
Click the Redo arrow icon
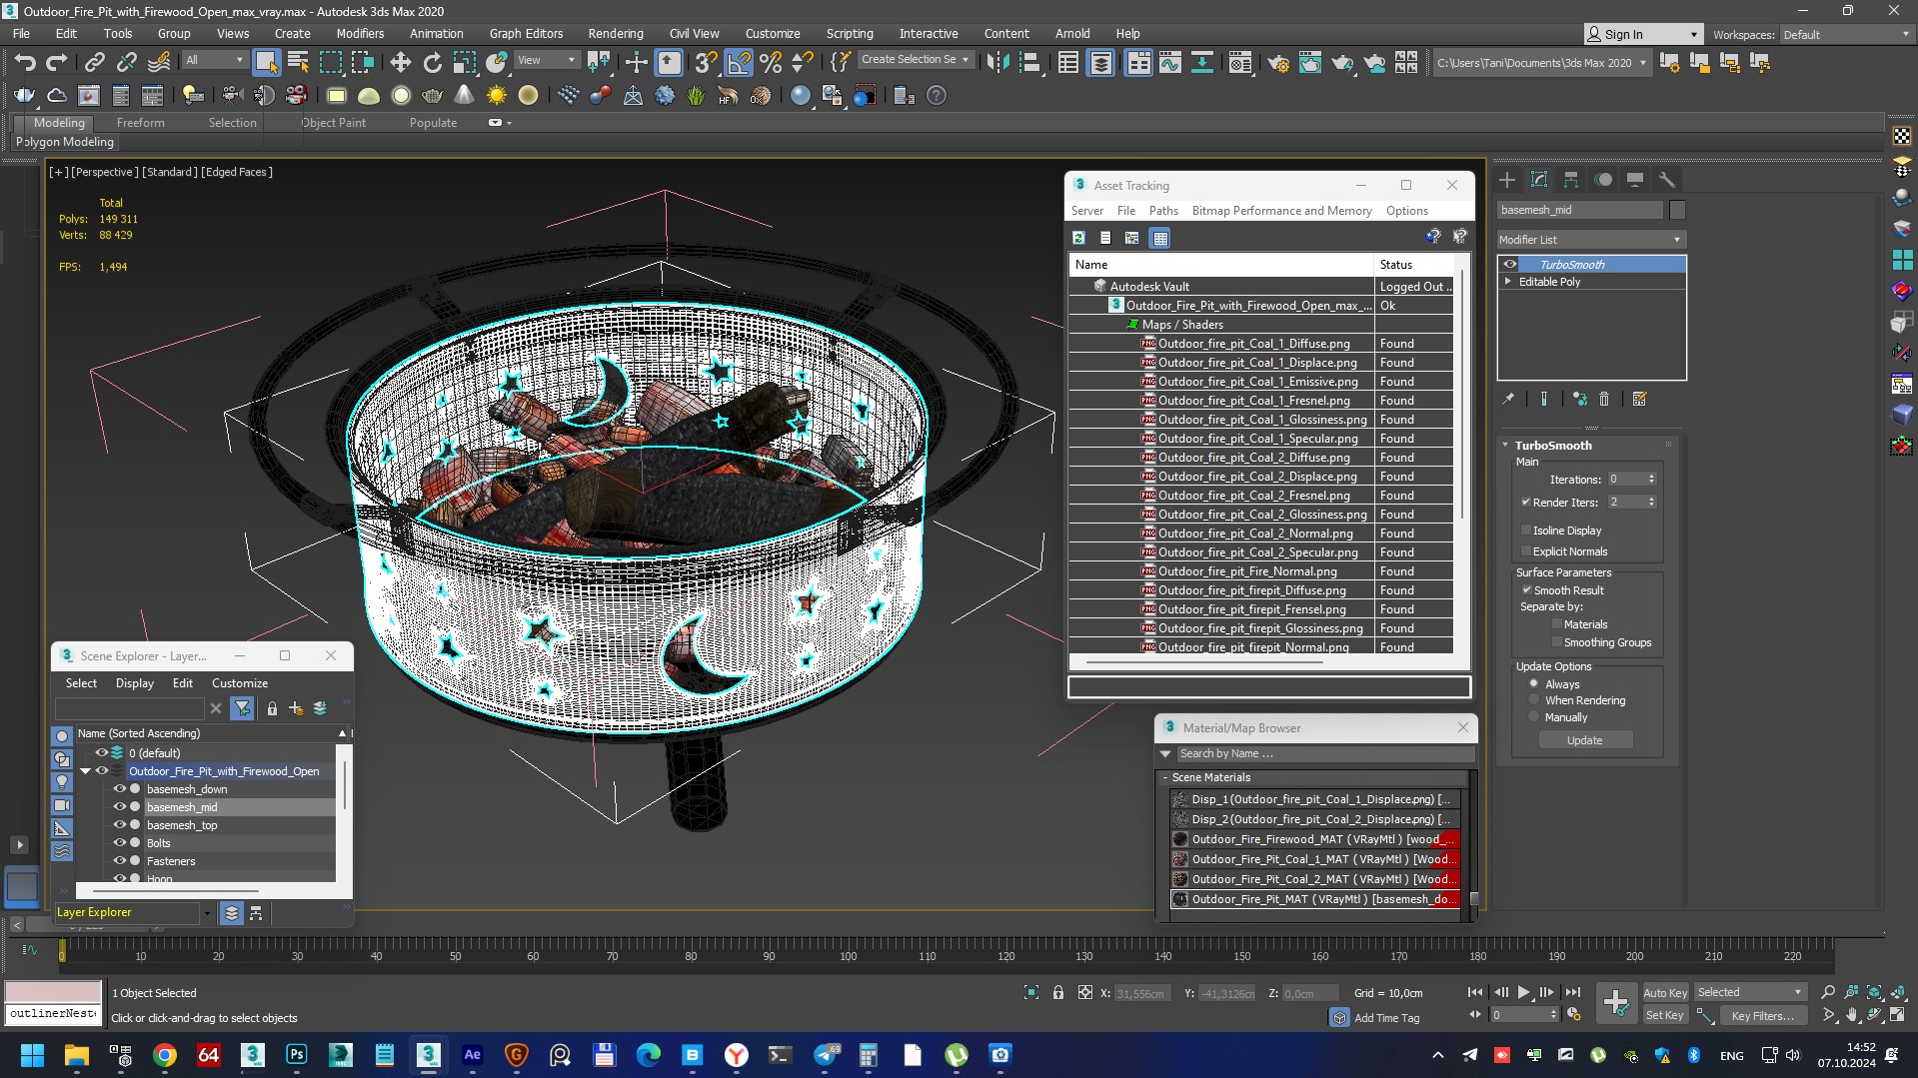point(57,62)
